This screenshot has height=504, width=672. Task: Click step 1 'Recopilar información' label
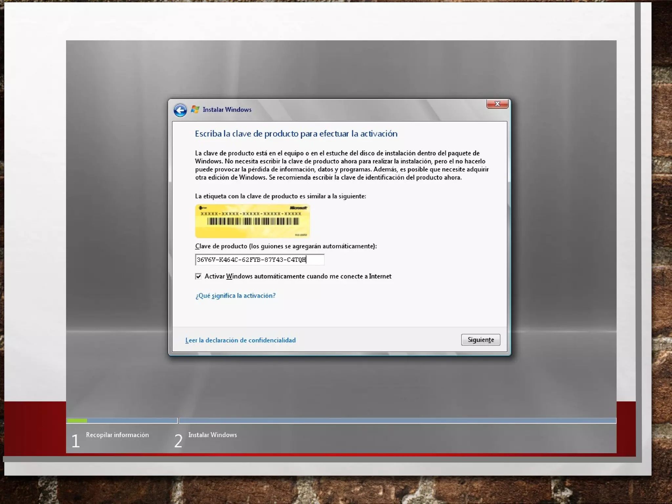117,435
